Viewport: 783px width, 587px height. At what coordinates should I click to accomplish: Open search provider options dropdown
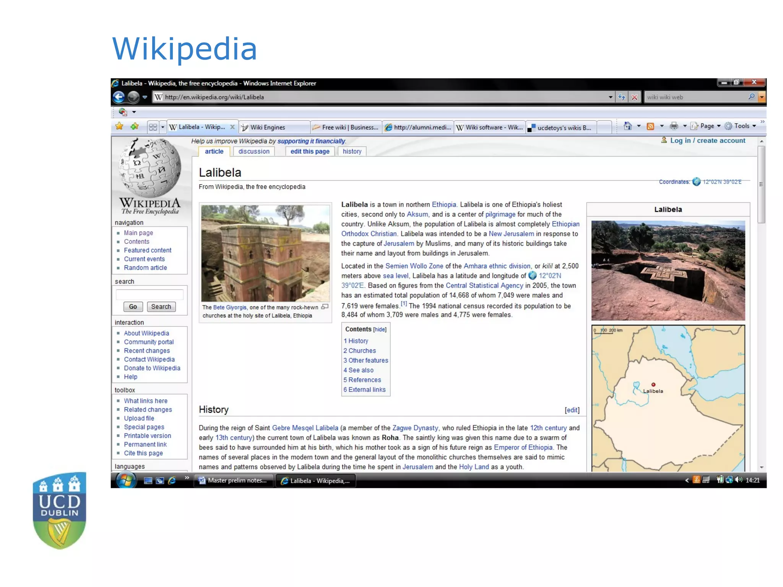[762, 97]
